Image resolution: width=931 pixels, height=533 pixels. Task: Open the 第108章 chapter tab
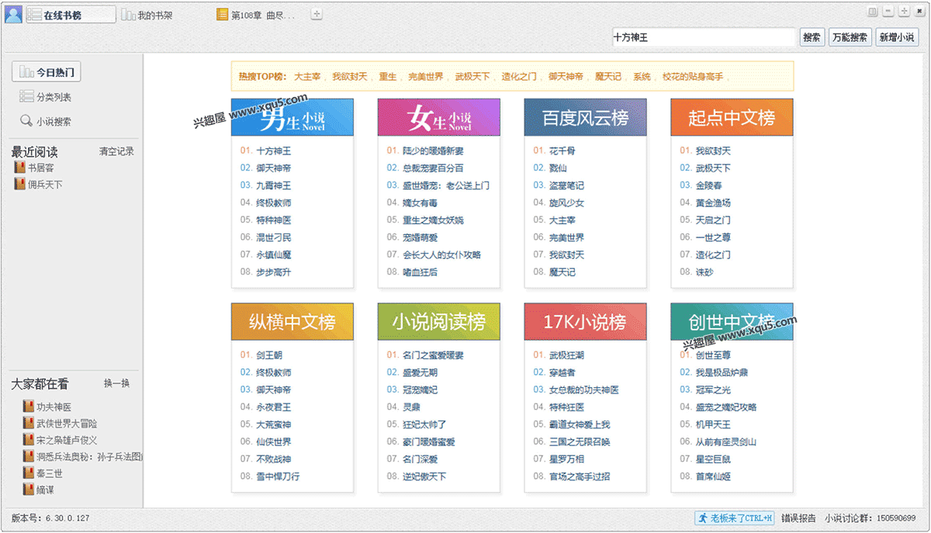[257, 15]
